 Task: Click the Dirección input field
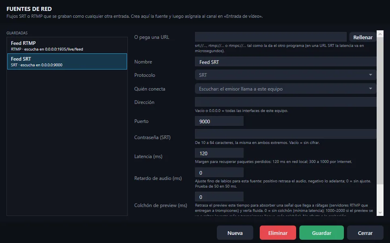[x=286, y=102]
